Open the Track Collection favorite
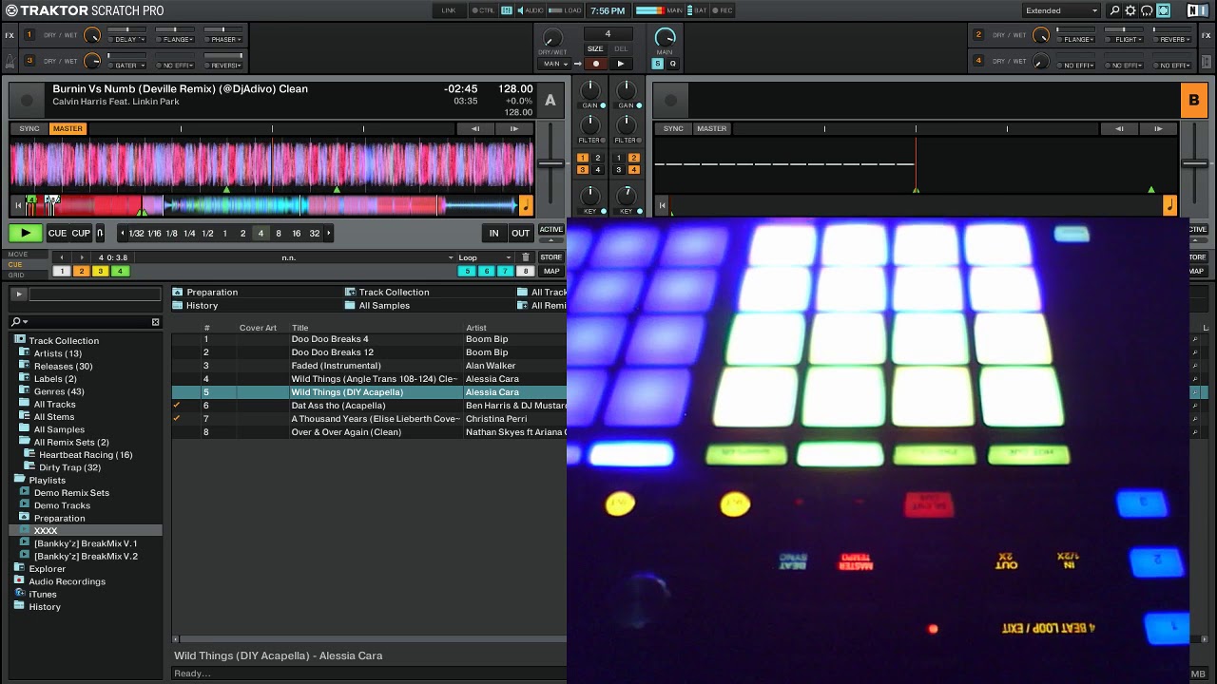This screenshot has height=684, width=1217. pyautogui.click(x=387, y=292)
